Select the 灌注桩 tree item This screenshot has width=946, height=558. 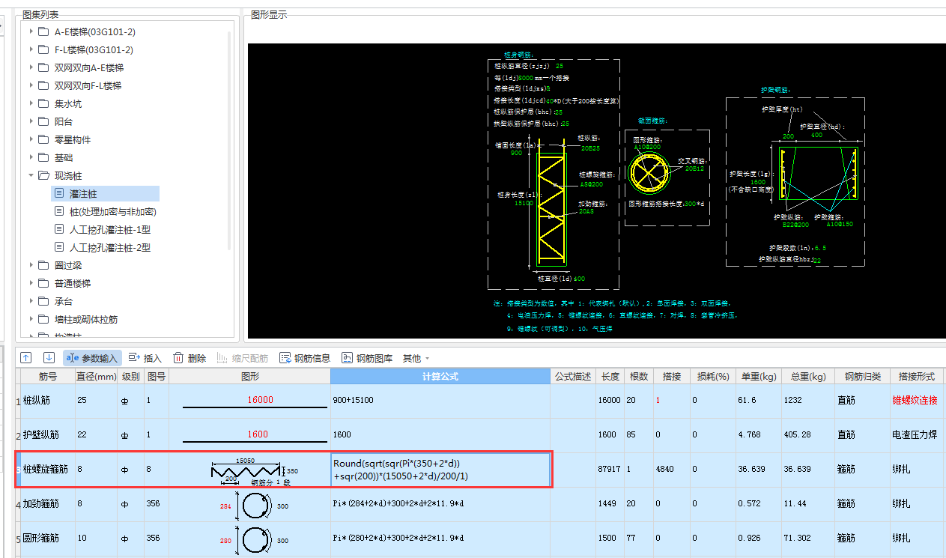105,193
